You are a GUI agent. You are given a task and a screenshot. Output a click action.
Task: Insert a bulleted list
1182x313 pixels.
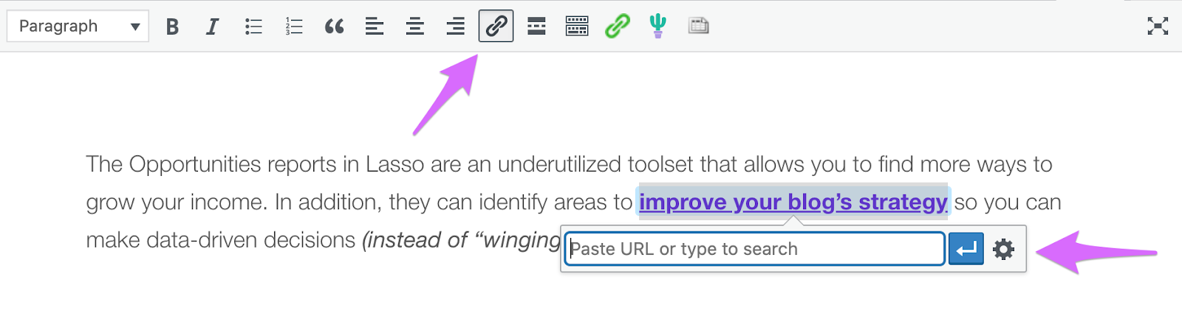253,27
